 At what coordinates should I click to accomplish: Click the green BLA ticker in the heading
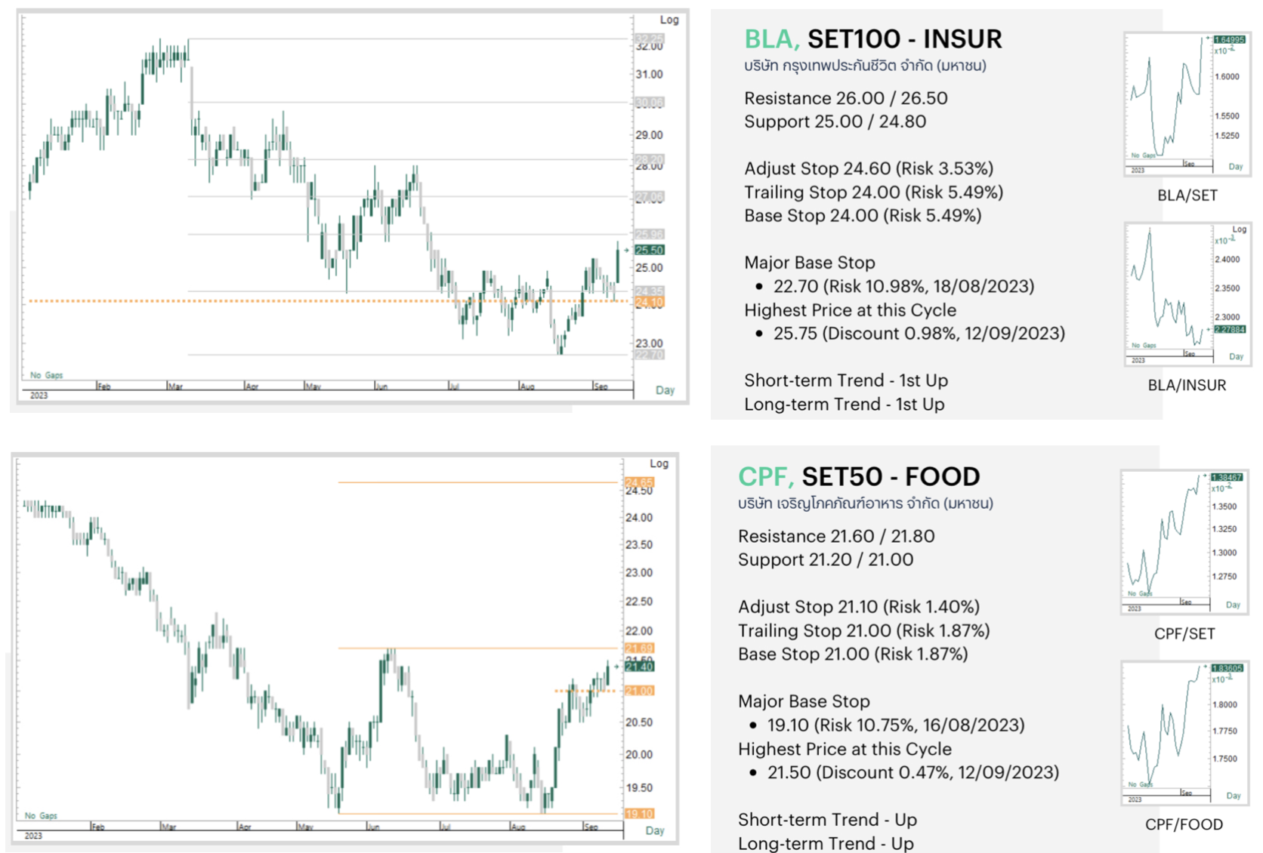[771, 38]
